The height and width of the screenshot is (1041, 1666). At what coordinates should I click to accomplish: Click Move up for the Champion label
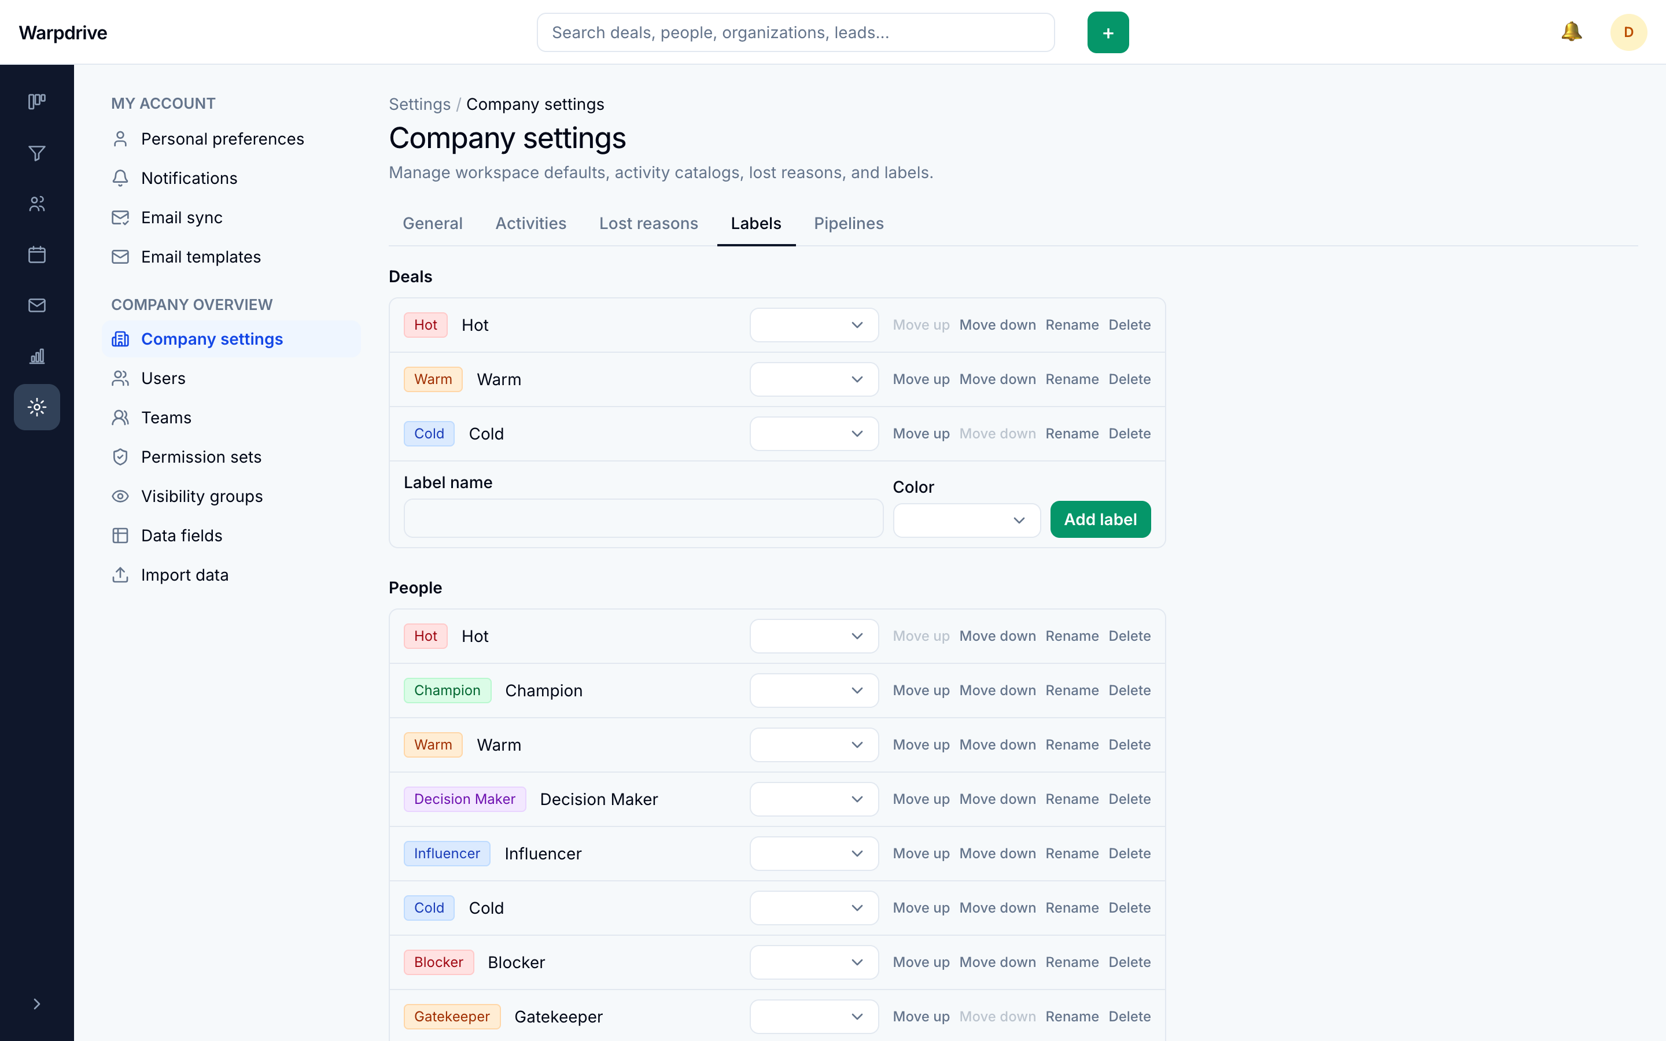point(921,691)
